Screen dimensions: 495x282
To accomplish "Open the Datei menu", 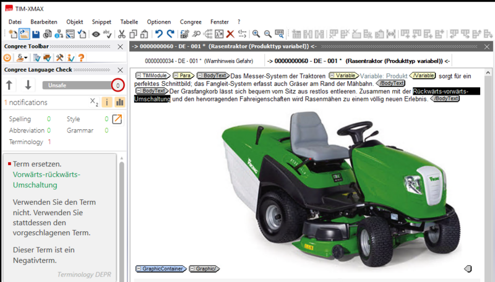I will (x=15, y=22).
